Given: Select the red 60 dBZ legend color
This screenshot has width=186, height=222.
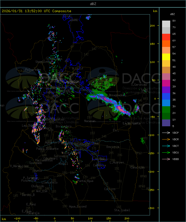Looking at the screenshot, I should click(x=166, y=37).
